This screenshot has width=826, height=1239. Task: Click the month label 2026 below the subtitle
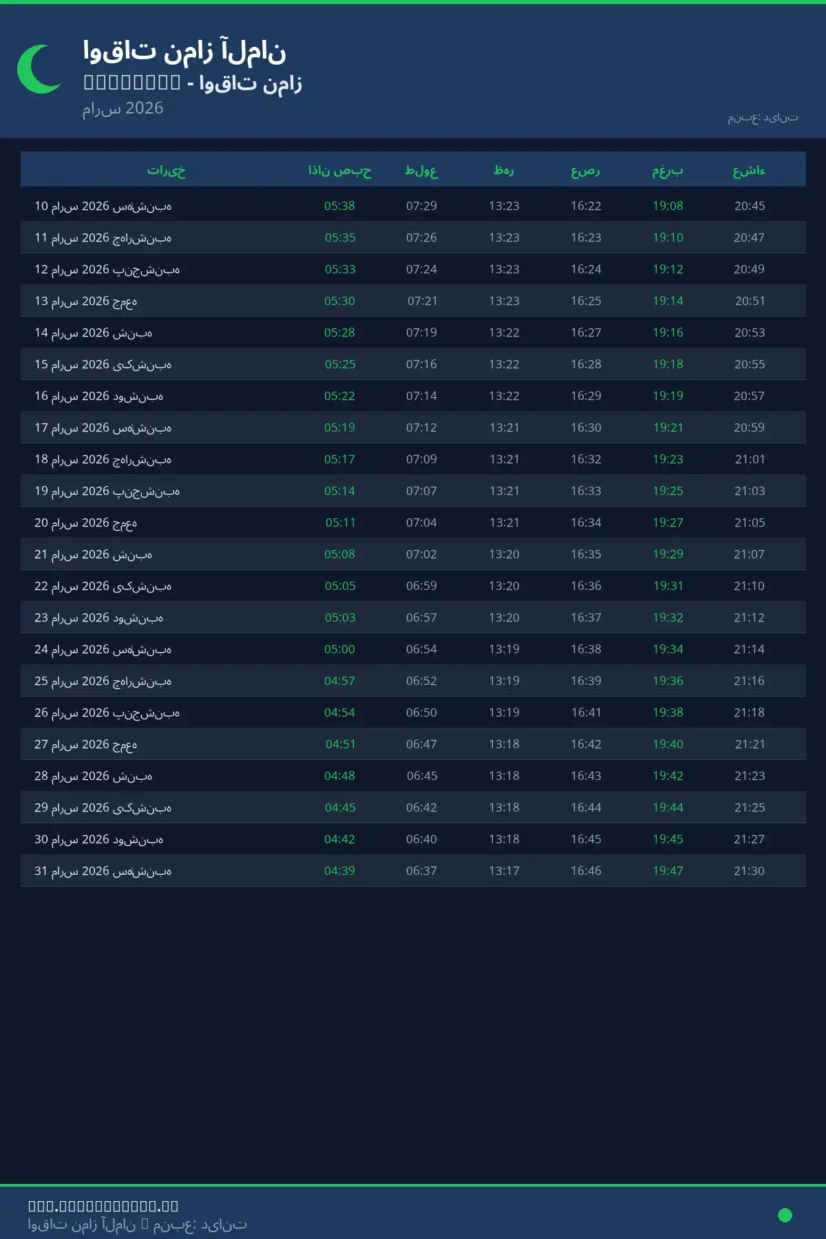[x=123, y=108]
